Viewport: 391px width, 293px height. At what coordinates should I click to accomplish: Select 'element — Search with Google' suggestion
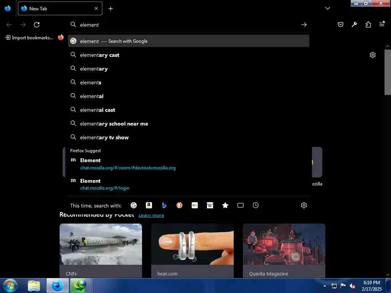click(189, 41)
